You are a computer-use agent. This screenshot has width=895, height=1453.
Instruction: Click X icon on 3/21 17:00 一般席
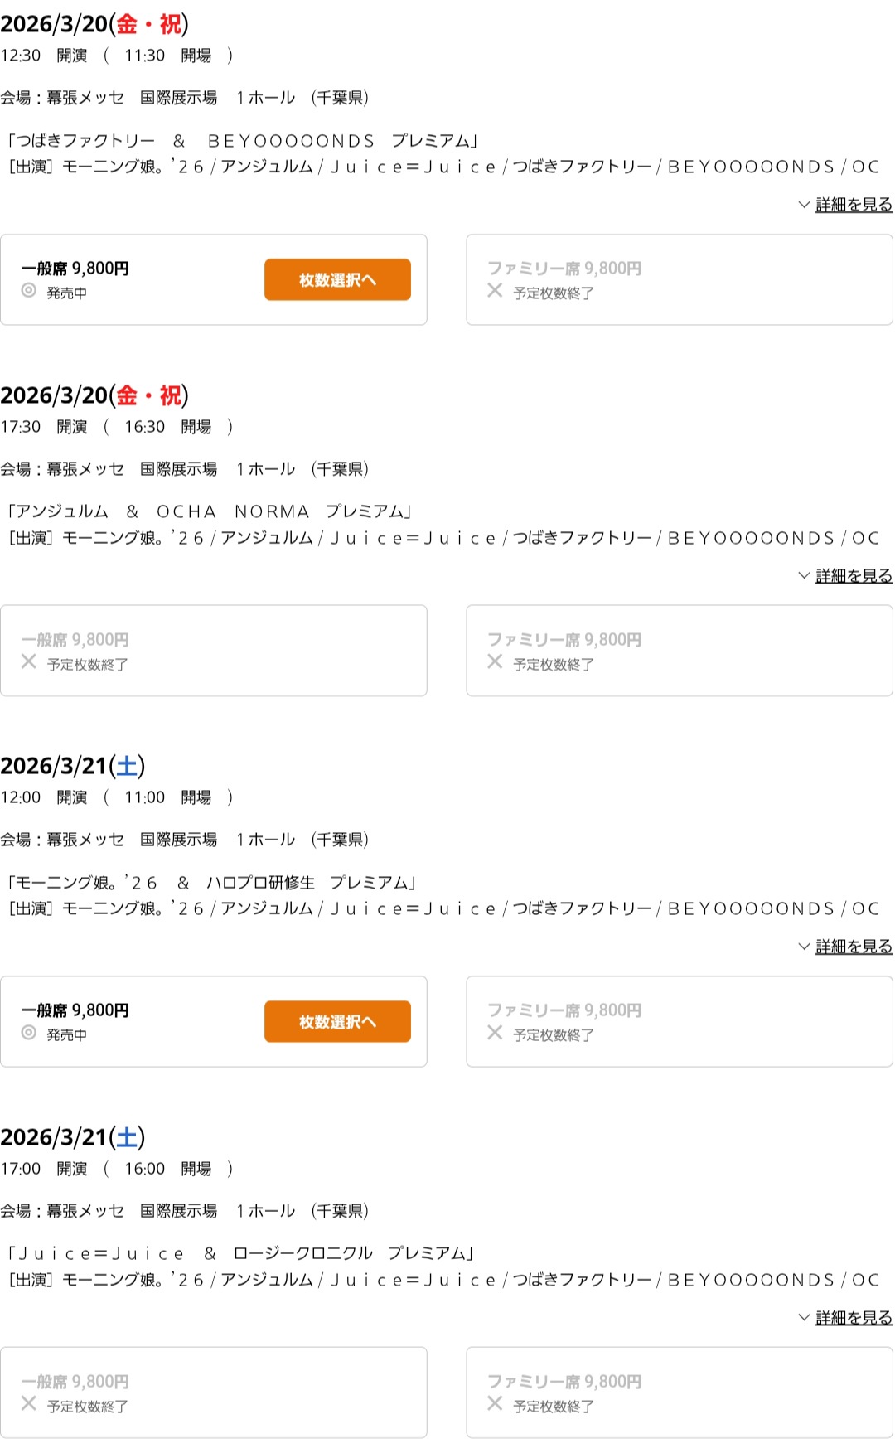click(x=29, y=1403)
